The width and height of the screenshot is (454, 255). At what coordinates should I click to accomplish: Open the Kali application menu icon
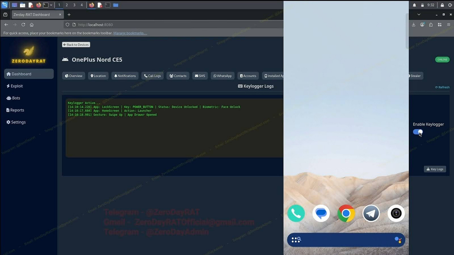point(5,5)
